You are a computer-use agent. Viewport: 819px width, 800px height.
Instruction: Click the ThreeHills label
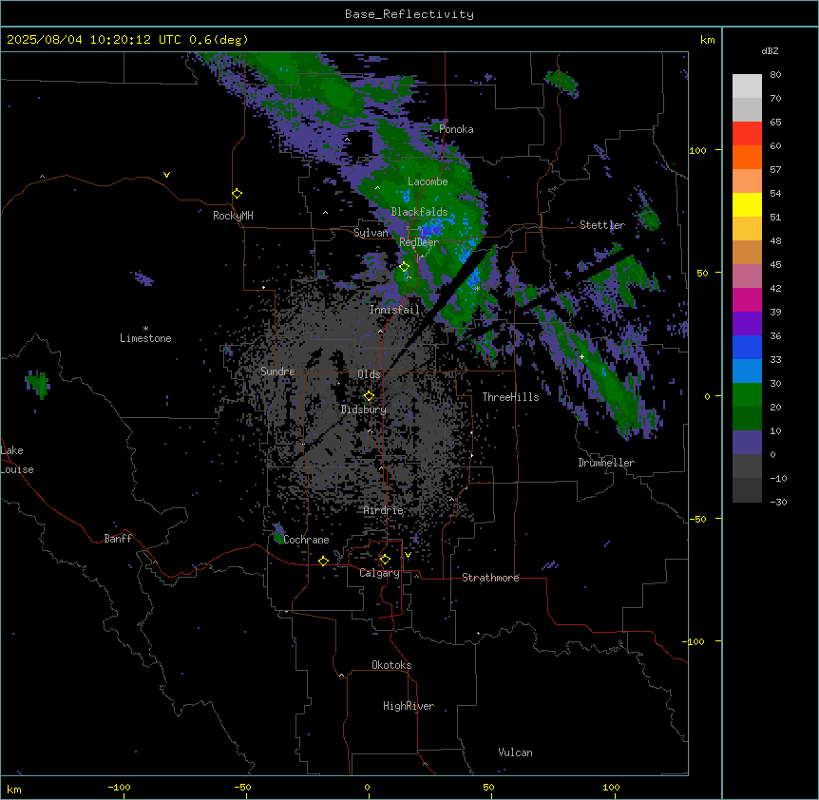pos(510,397)
